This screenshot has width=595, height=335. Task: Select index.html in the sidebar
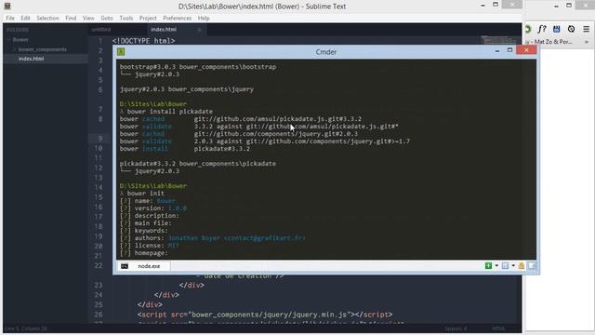31,59
